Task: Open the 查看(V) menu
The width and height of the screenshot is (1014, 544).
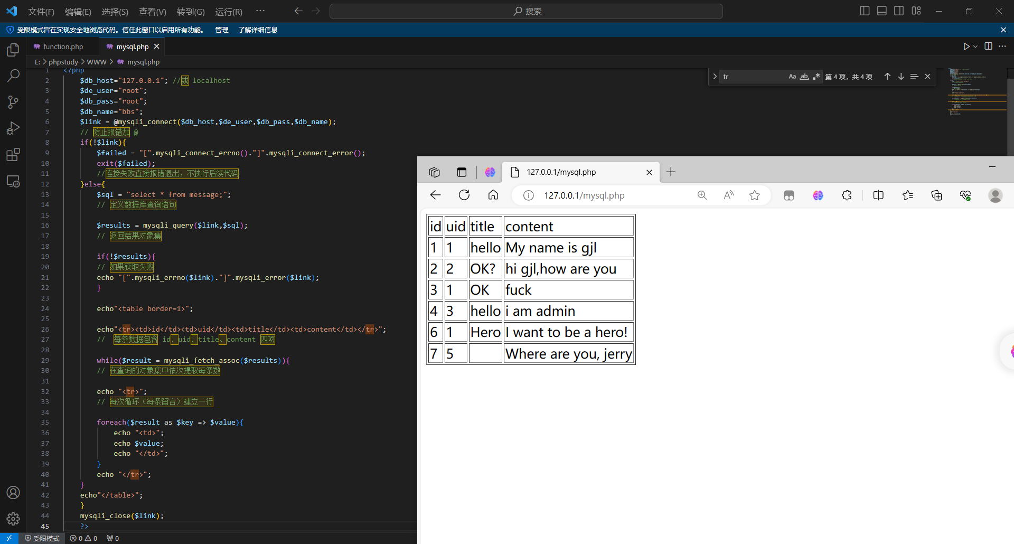Action: [153, 12]
